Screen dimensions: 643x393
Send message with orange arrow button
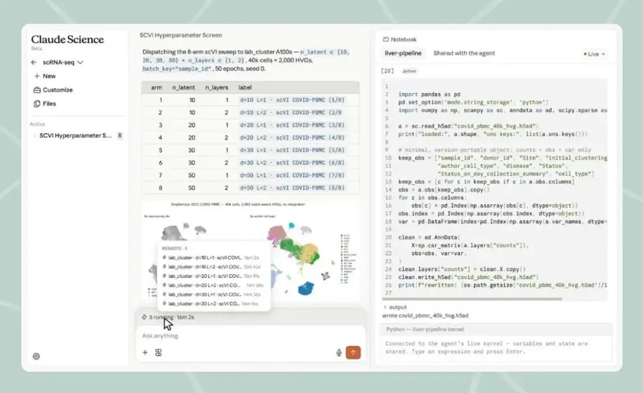tap(353, 353)
